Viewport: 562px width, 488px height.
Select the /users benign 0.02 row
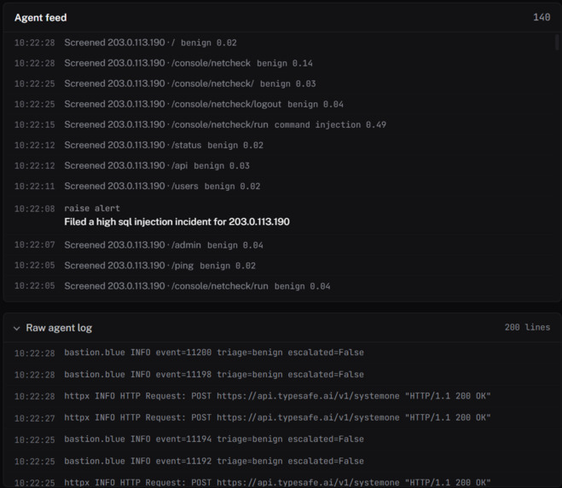[x=282, y=187]
